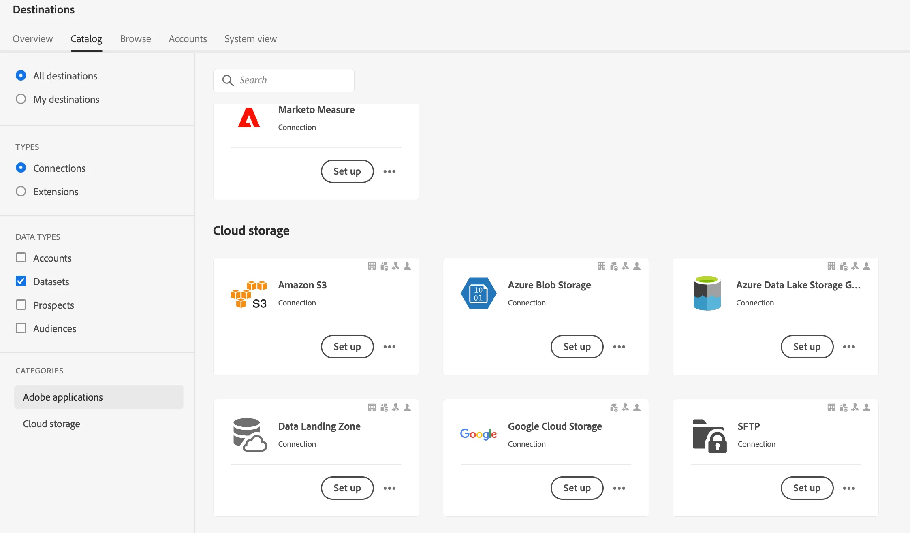The height and width of the screenshot is (533, 910).
Task: Select the Connections type radio button
Action: click(x=21, y=168)
